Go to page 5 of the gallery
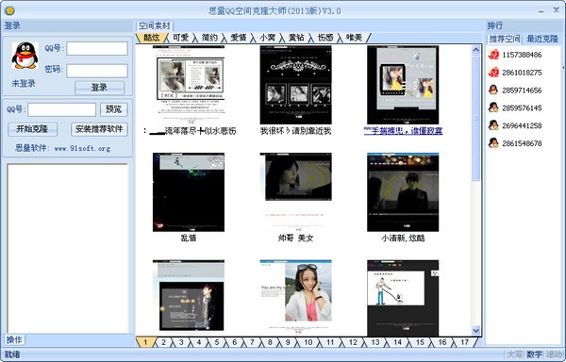Image resolution: width=566 pixels, height=362 pixels. [217, 342]
